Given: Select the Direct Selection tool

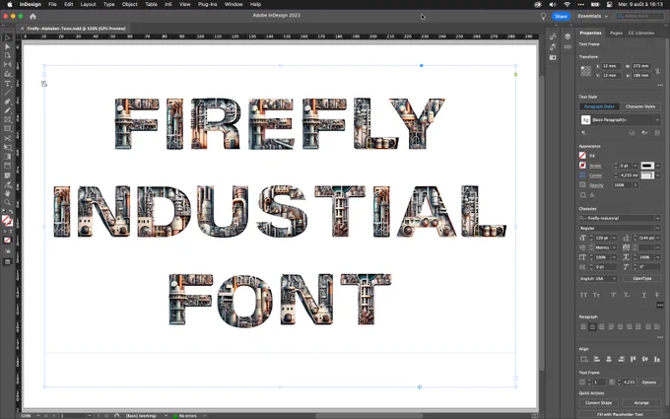Looking at the screenshot, I should (x=7, y=46).
